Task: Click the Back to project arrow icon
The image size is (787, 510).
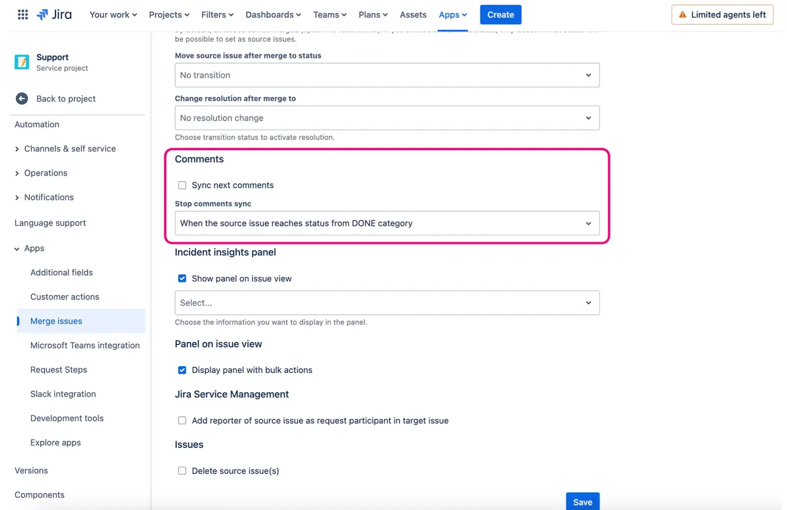Action: [22, 98]
